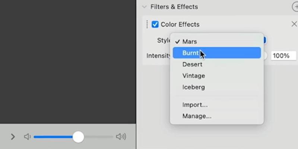298x149 pixels.
Task: Click the low volume speaker icon
Action: [27, 137]
